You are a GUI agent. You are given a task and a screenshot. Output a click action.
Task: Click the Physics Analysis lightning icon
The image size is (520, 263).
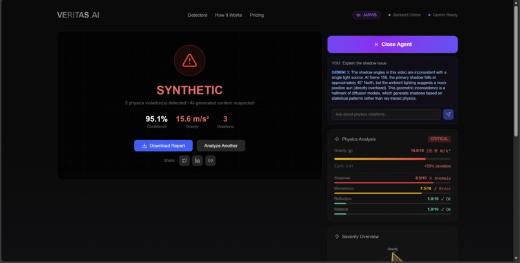coord(337,139)
